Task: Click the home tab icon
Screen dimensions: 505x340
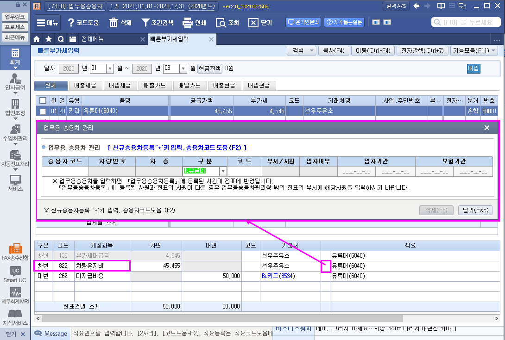Action: pos(37,39)
